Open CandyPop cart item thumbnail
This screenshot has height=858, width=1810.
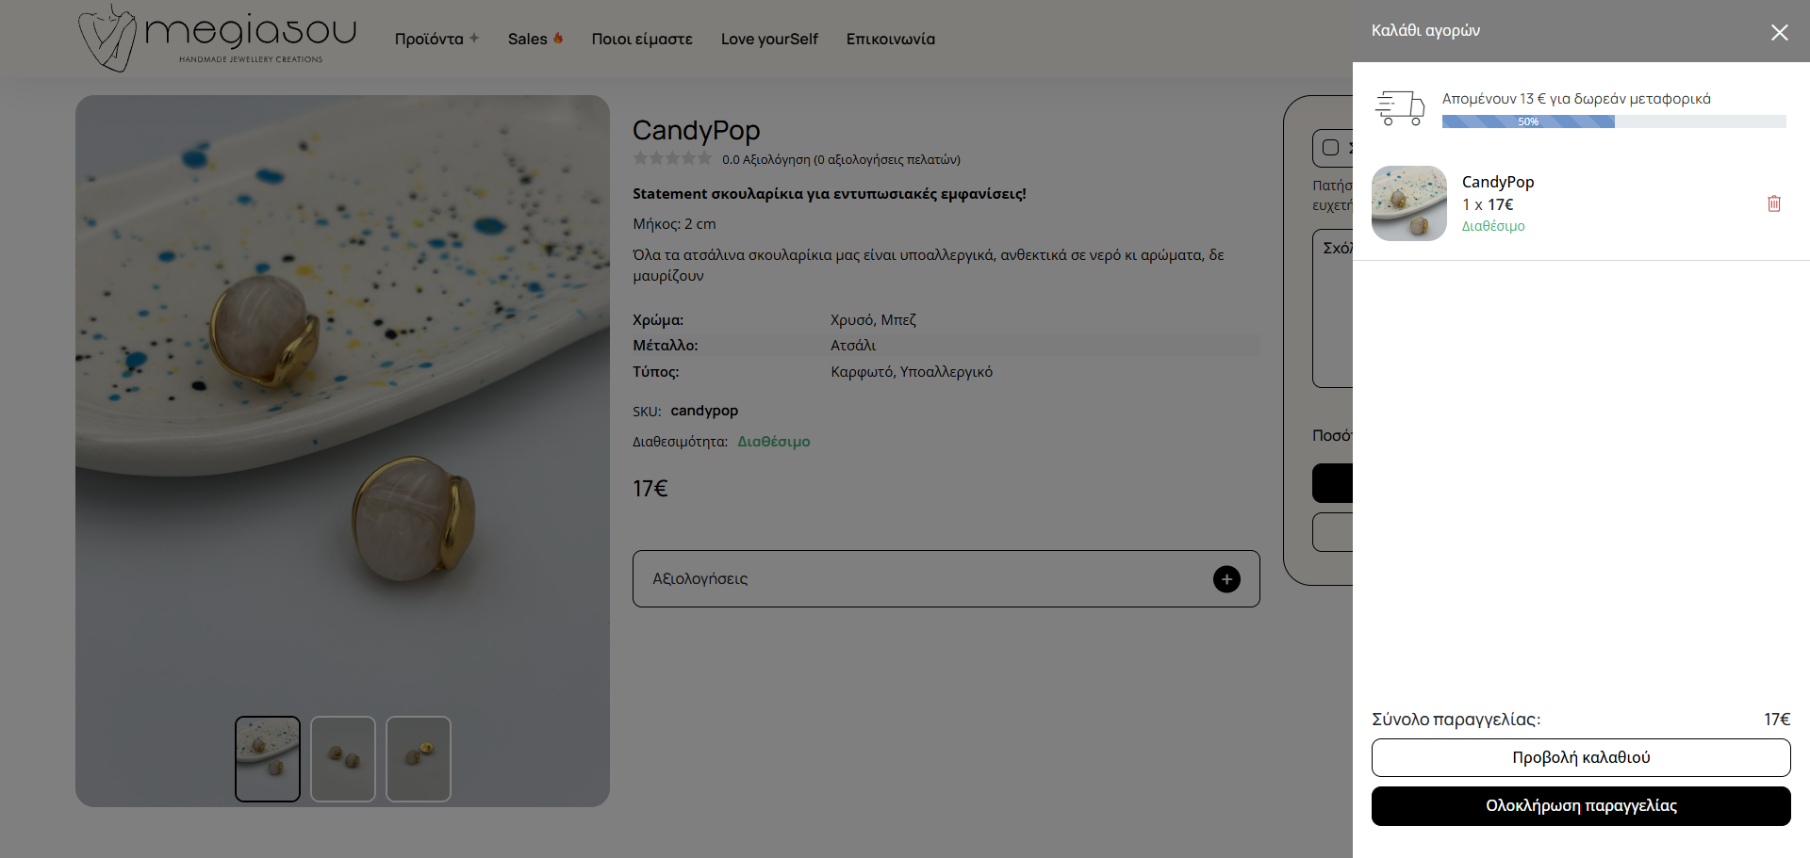pos(1408,203)
